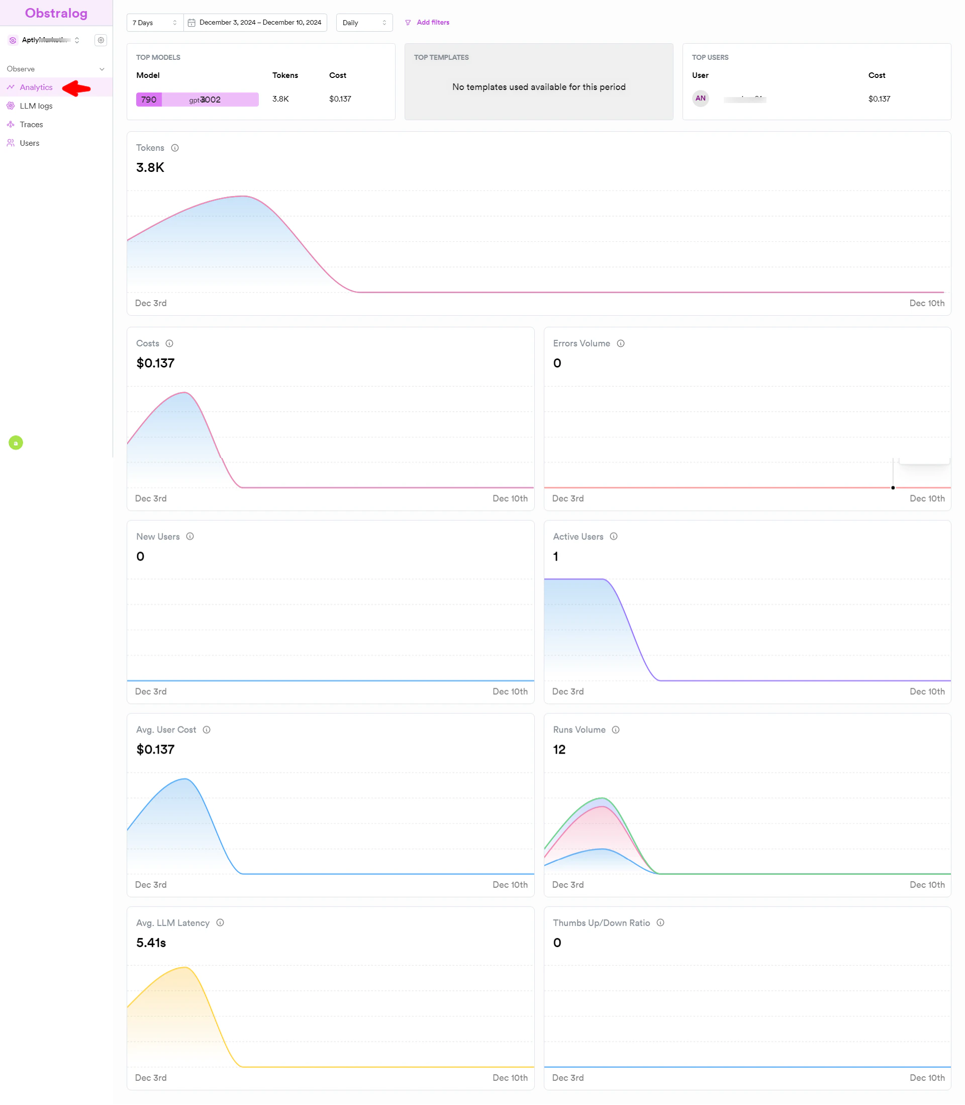Click the purple gpt-3 model usage bar

[197, 99]
